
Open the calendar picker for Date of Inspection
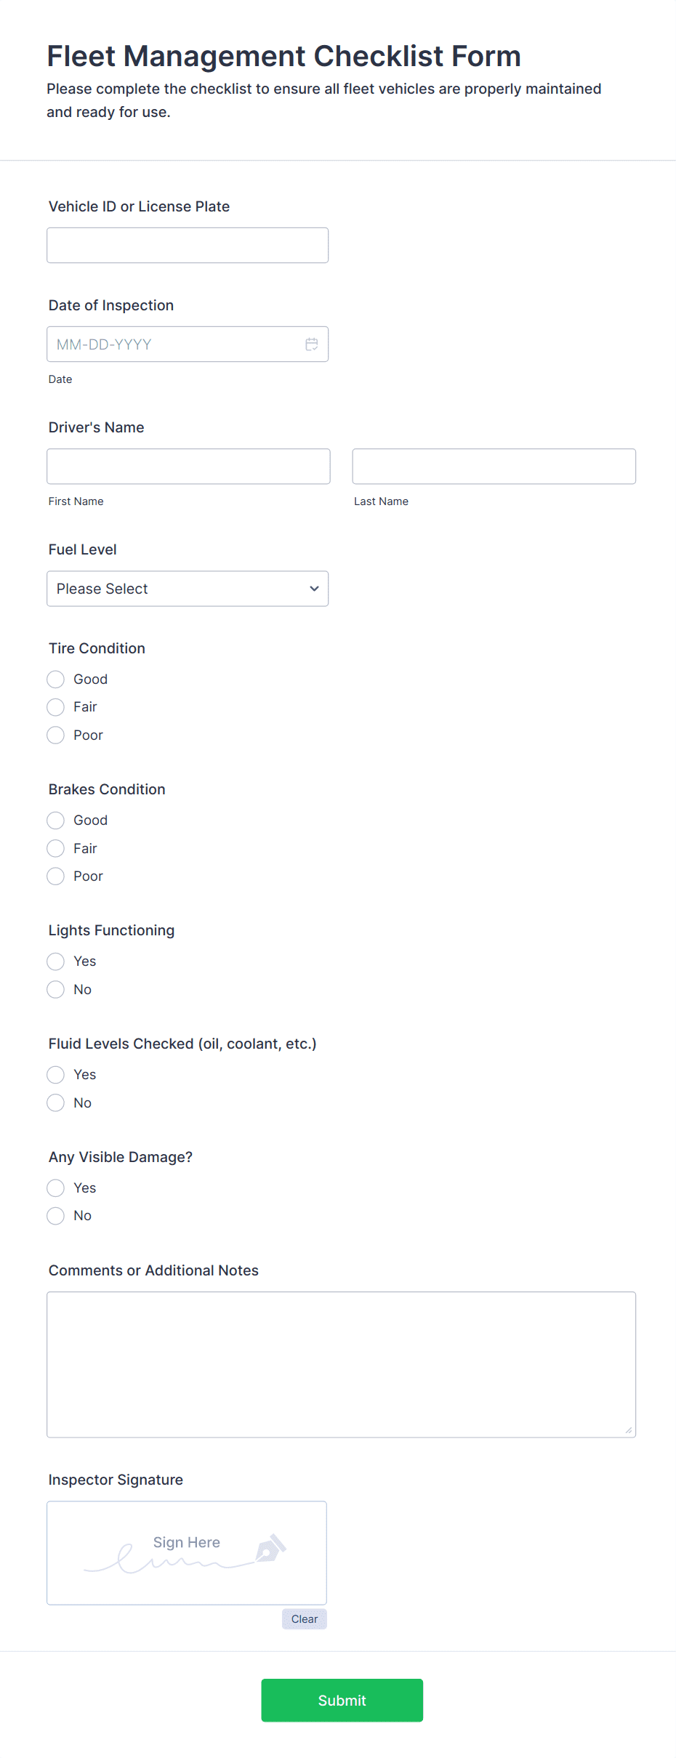pos(312,344)
